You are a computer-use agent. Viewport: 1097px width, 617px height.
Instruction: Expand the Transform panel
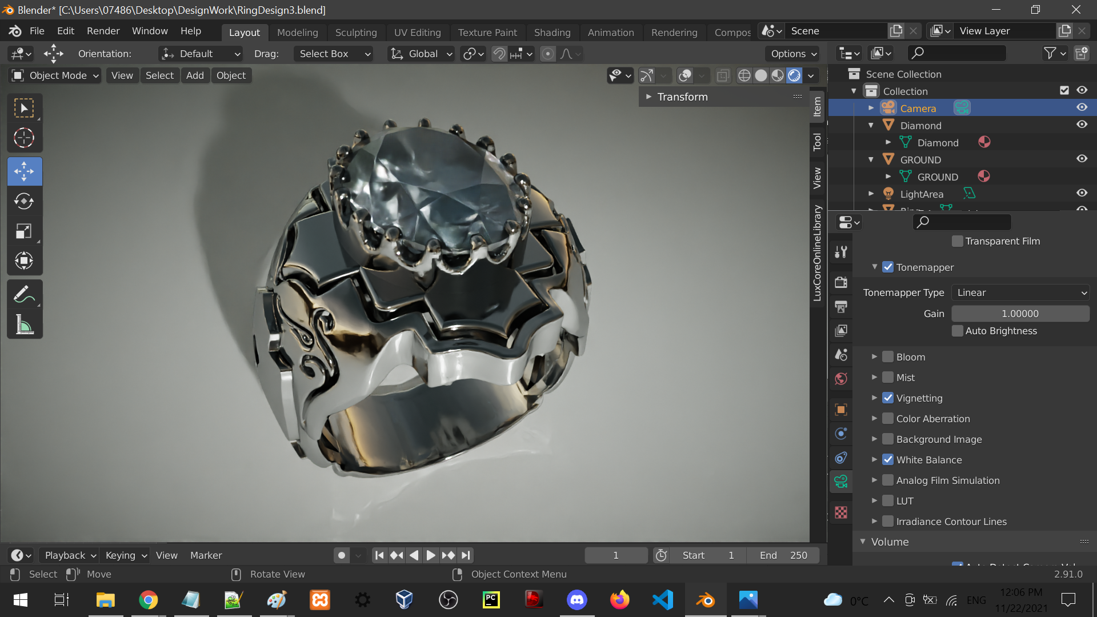pyautogui.click(x=682, y=97)
